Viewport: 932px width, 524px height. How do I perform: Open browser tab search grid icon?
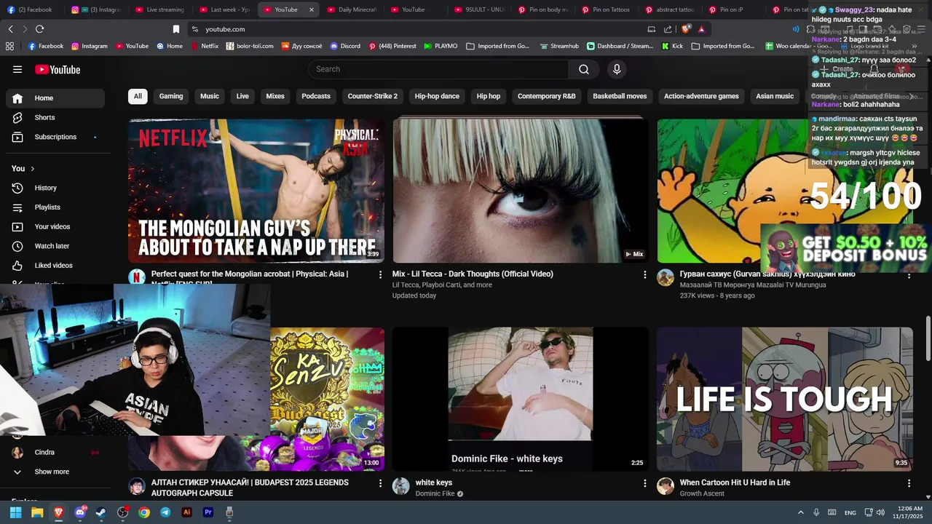click(x=9, y=46)
